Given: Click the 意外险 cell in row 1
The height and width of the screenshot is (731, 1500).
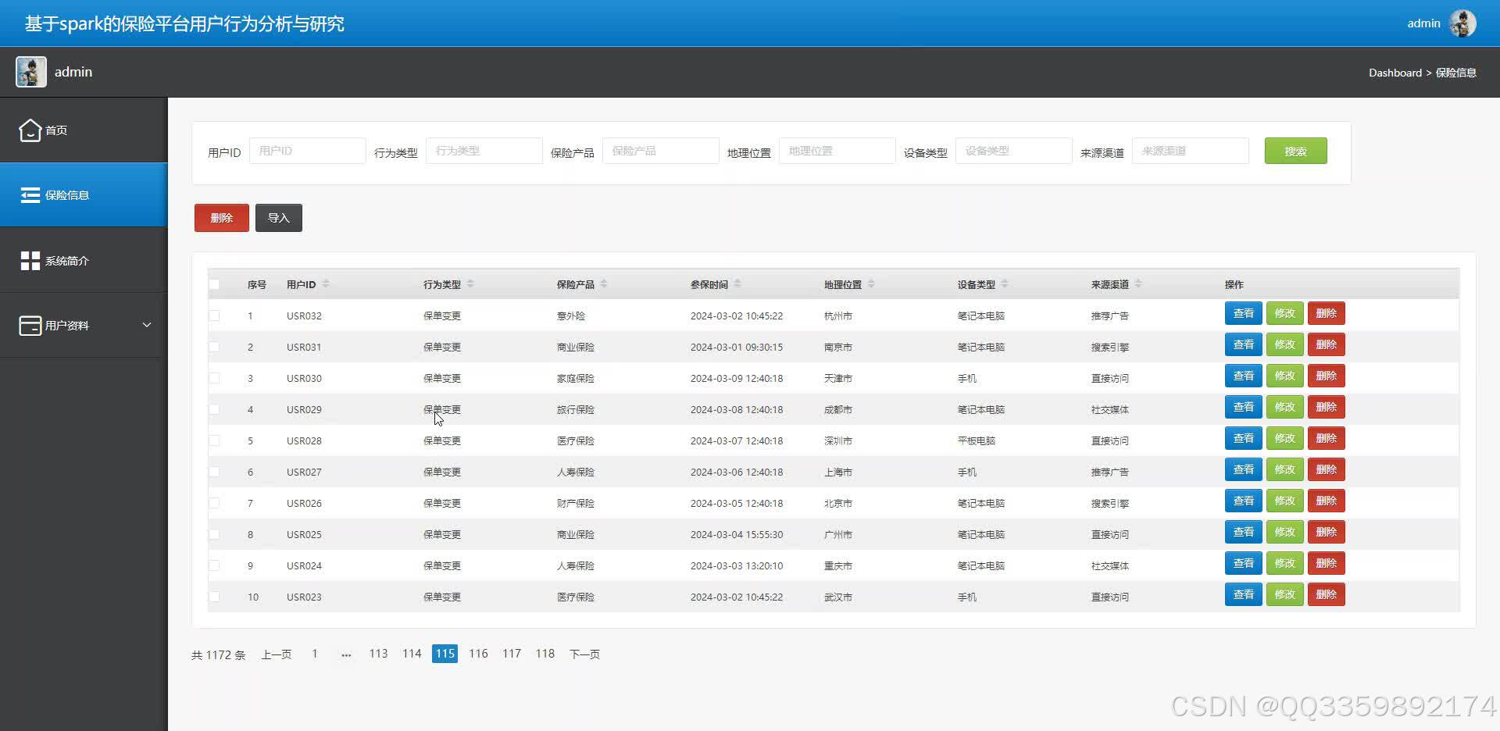Looking at the screenshot, I should (x=571, y=316).
